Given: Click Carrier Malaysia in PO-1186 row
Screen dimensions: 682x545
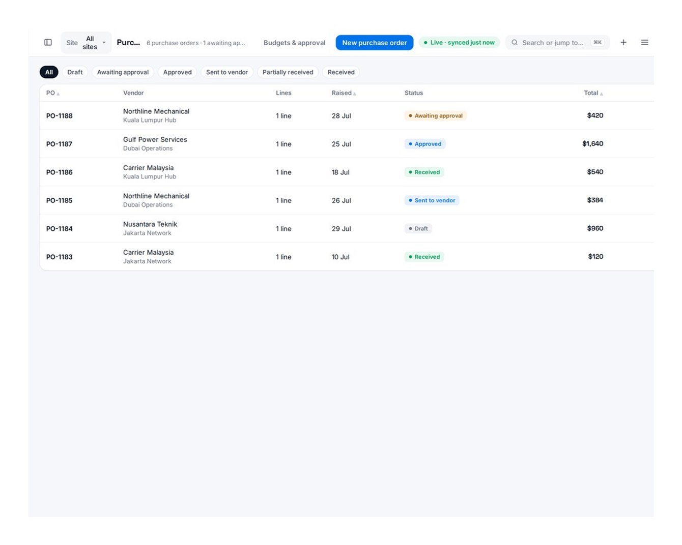Looking at the screenshot, I should pos(149,168).
